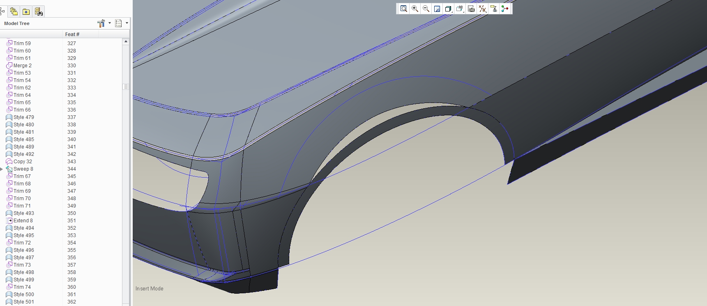Click the model tree scrollbar thumb
This screenshot has width=707, height=306.
pos(126,87)
